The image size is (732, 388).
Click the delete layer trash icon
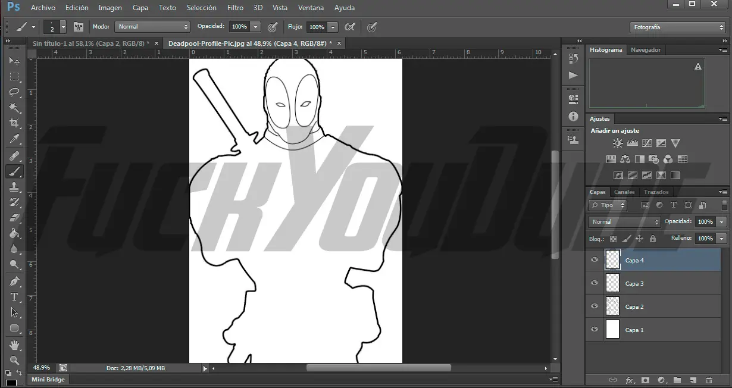tap(709, 380)
